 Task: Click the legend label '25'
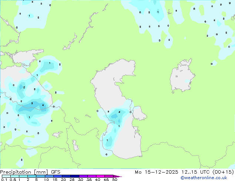click(72, 180)
